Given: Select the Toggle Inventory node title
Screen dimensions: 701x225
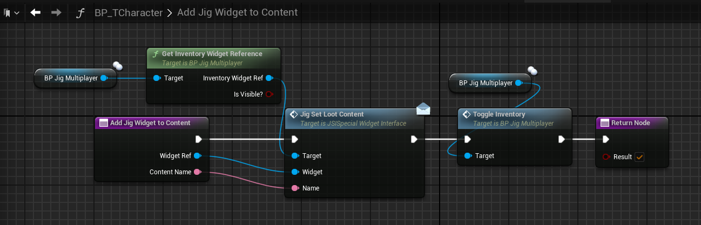Looking at the screenshot, I should (x=498, y=114).
